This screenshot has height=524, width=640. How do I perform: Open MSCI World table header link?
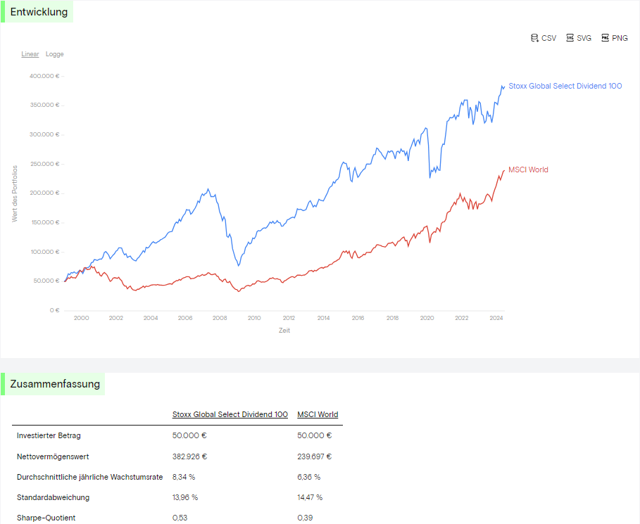tap(318, 414)
